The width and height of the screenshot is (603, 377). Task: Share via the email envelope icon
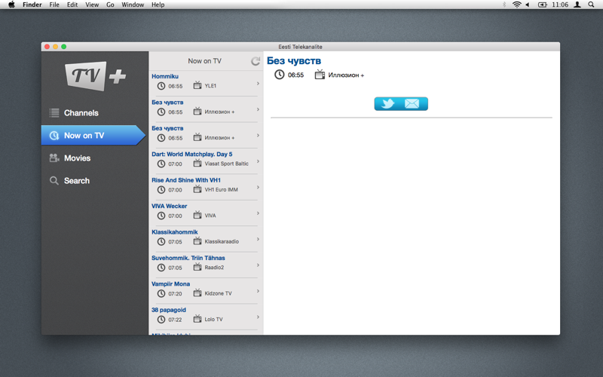coord(412,103)
